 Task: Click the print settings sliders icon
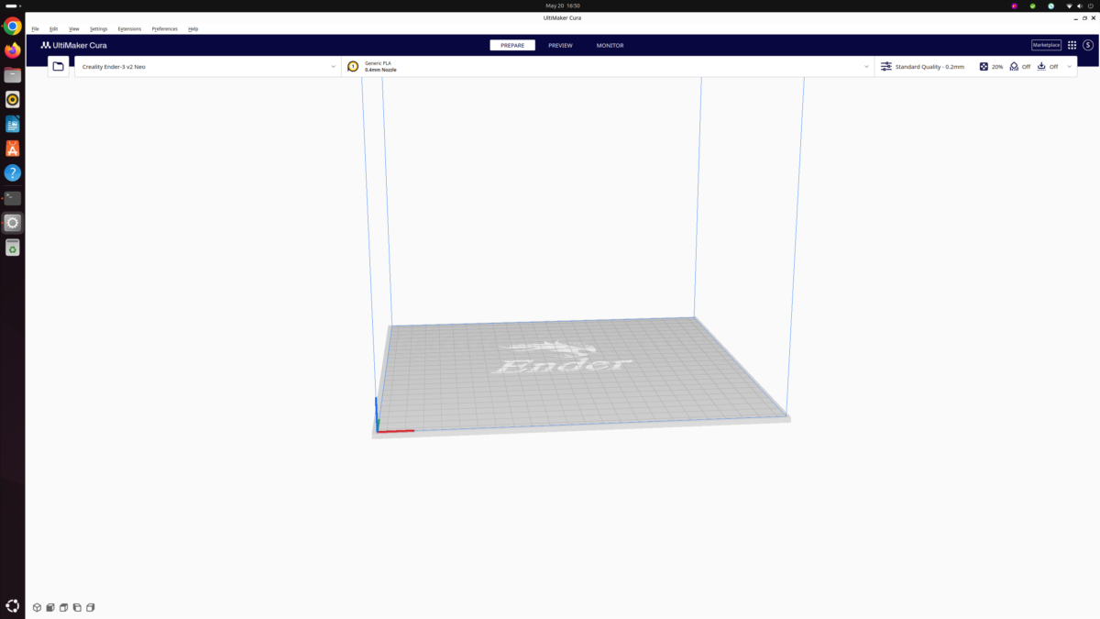point(886,66)
